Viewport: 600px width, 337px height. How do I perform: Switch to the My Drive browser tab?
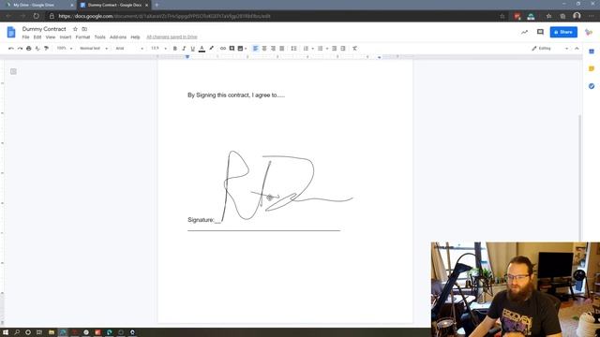38,5
